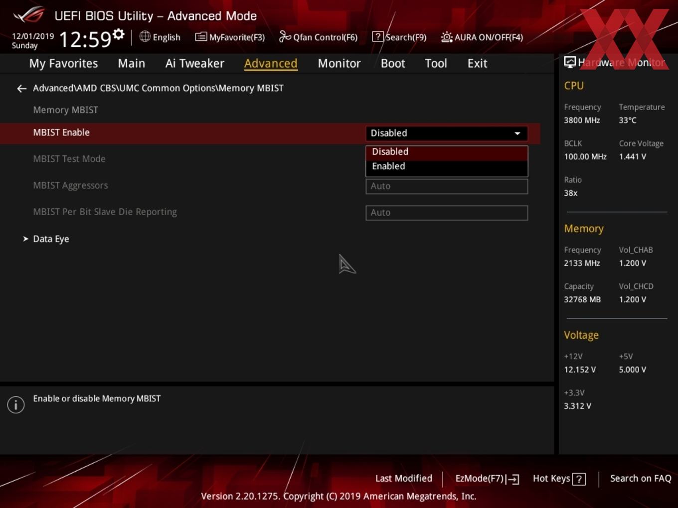Click CPU frequency value 3800 MHz
Viewport: 678px width, 508px height.
tap(582, 121)
